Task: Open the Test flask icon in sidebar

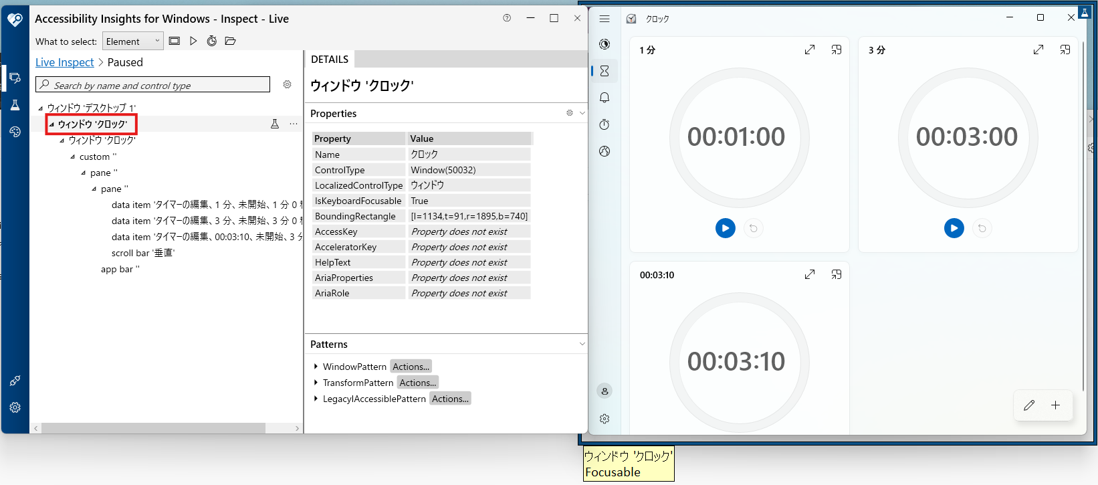Action: pos(15,105)
